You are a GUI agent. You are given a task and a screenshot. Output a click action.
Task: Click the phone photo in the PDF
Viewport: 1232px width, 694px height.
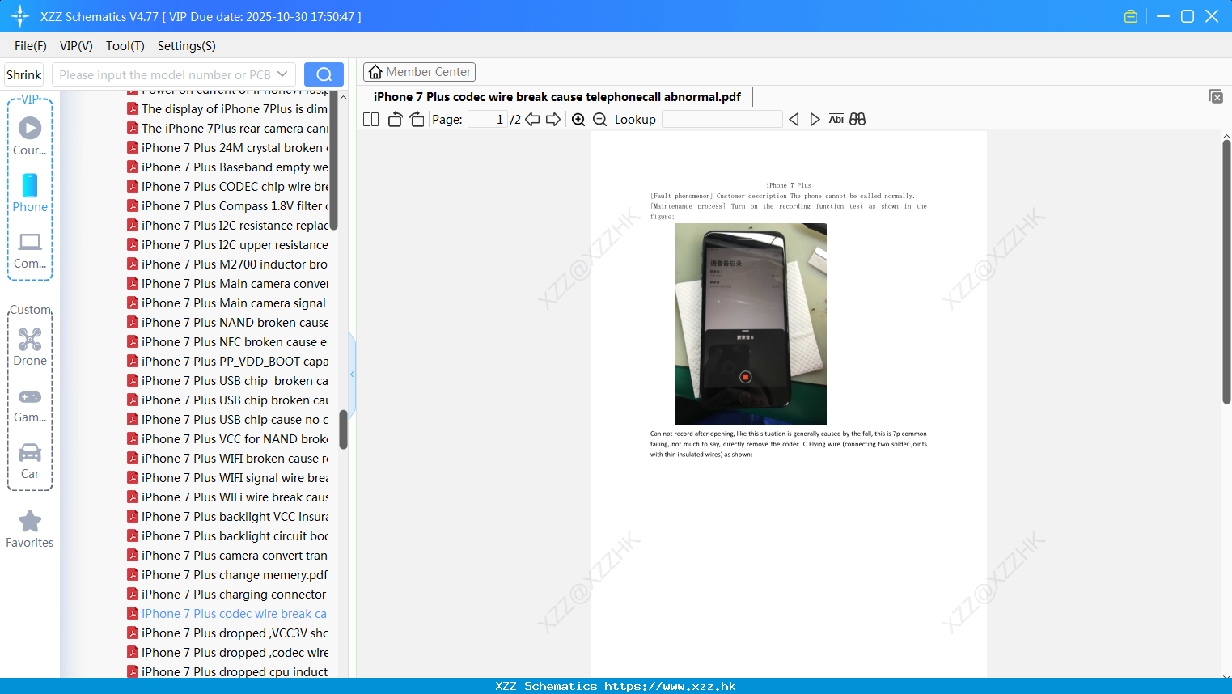pyautogui.click(x=751, y=324)
